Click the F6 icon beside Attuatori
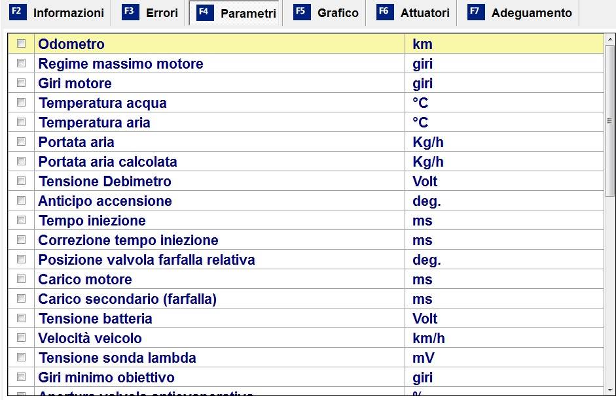 tap(385, 12)
